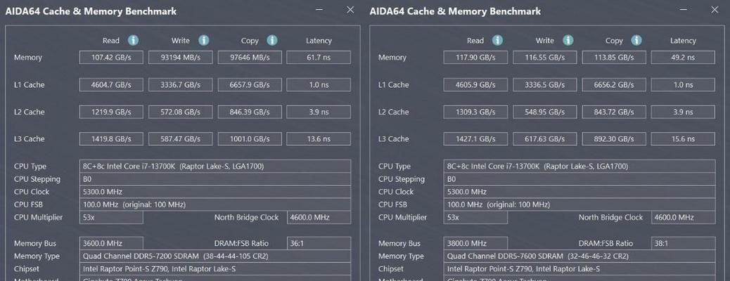Click the Copy info icon in left window
Screen dimensions: 730x281
tap(272, 41)
